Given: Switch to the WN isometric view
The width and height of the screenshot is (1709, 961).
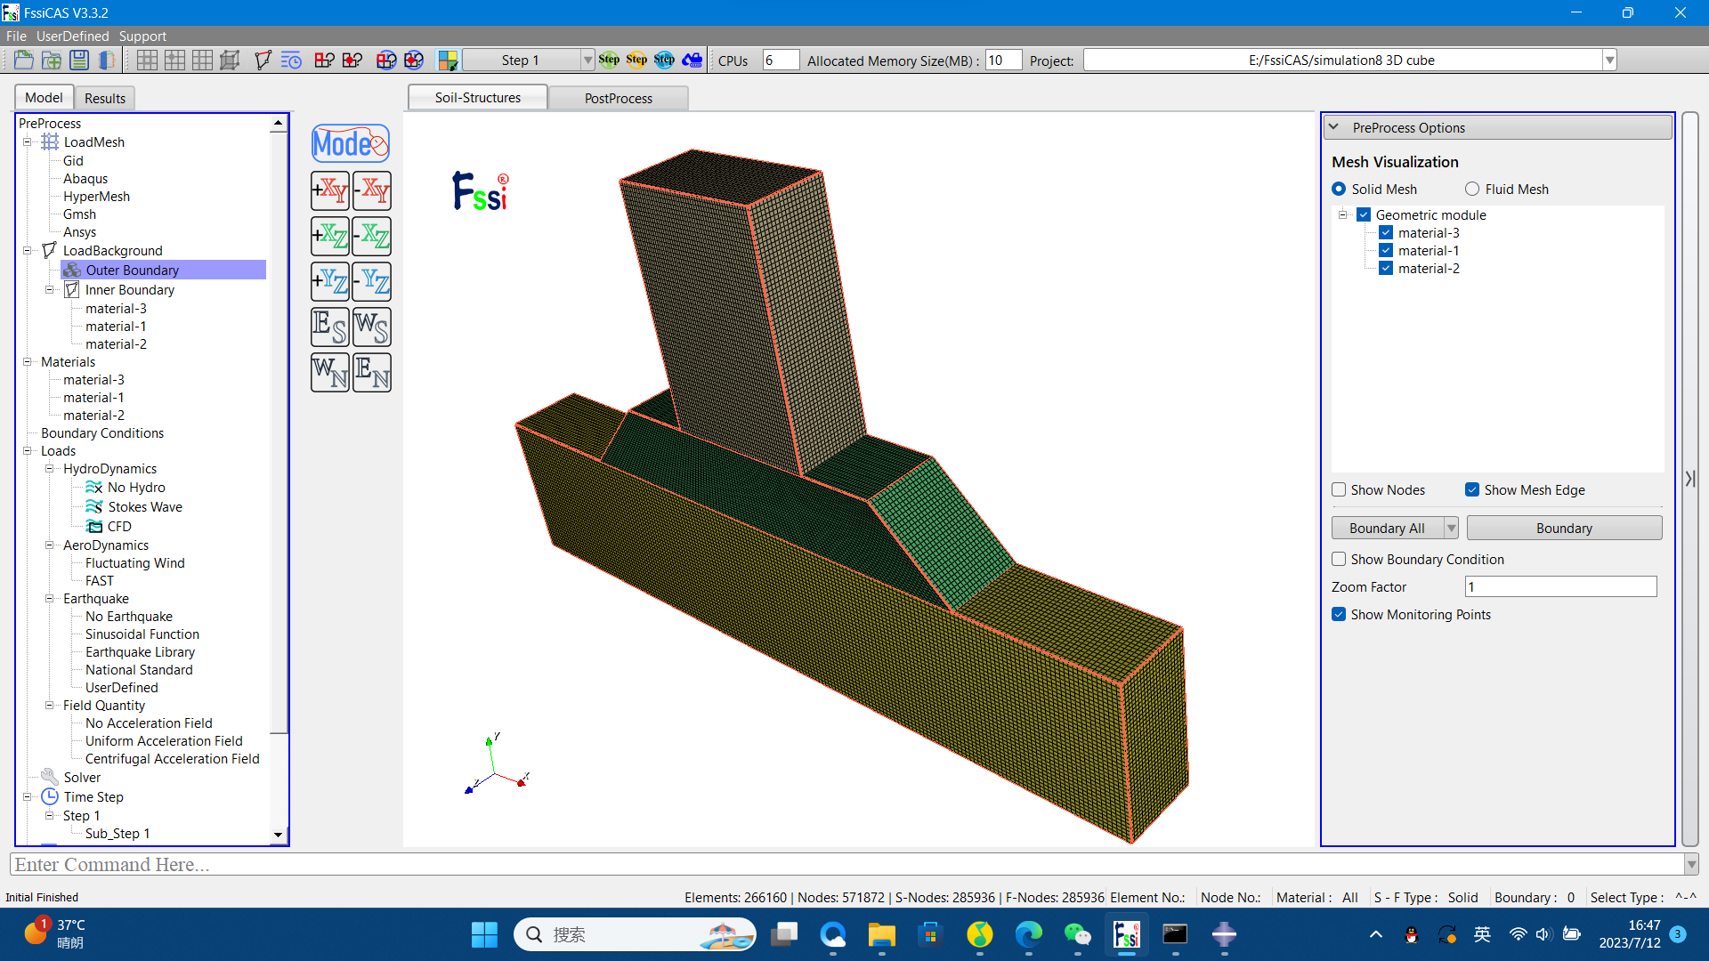Looking at the screenshot, I should pyautogui.click(x=330, y=372).
